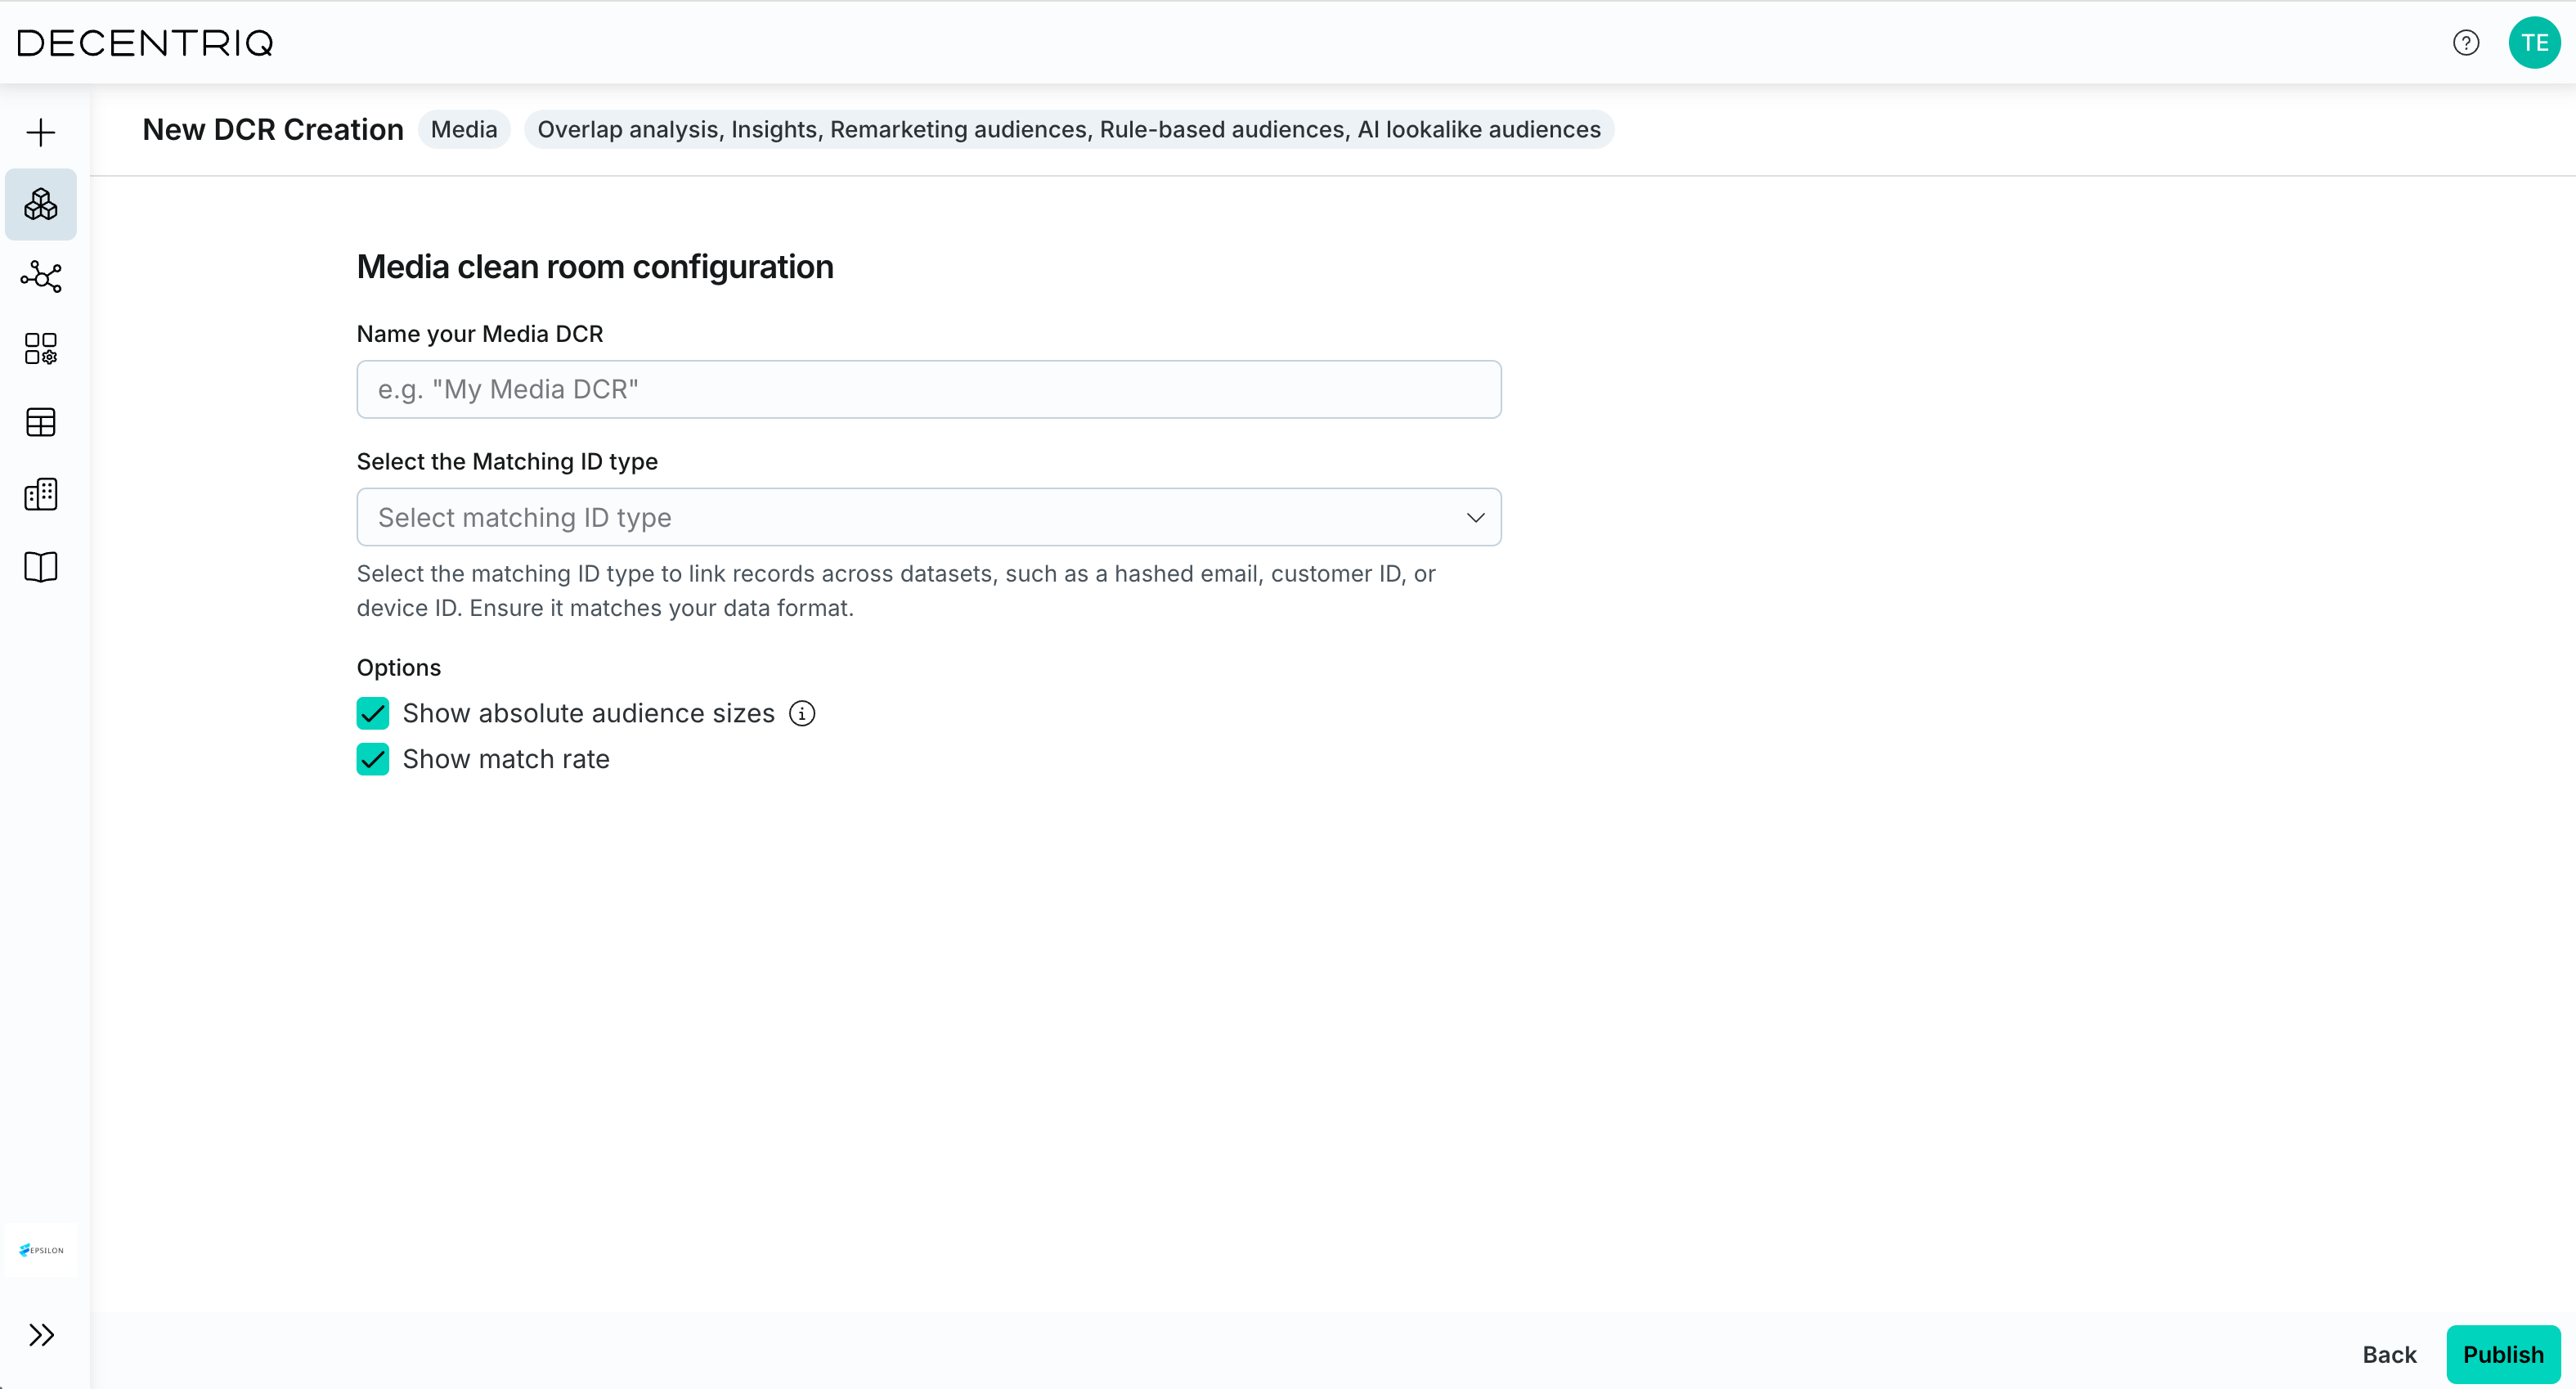The width and height of the screenshot is (2576, 1389).
Task: Click the matching ID dropdown chevron arrow
Action: [x=1475, y=517]
